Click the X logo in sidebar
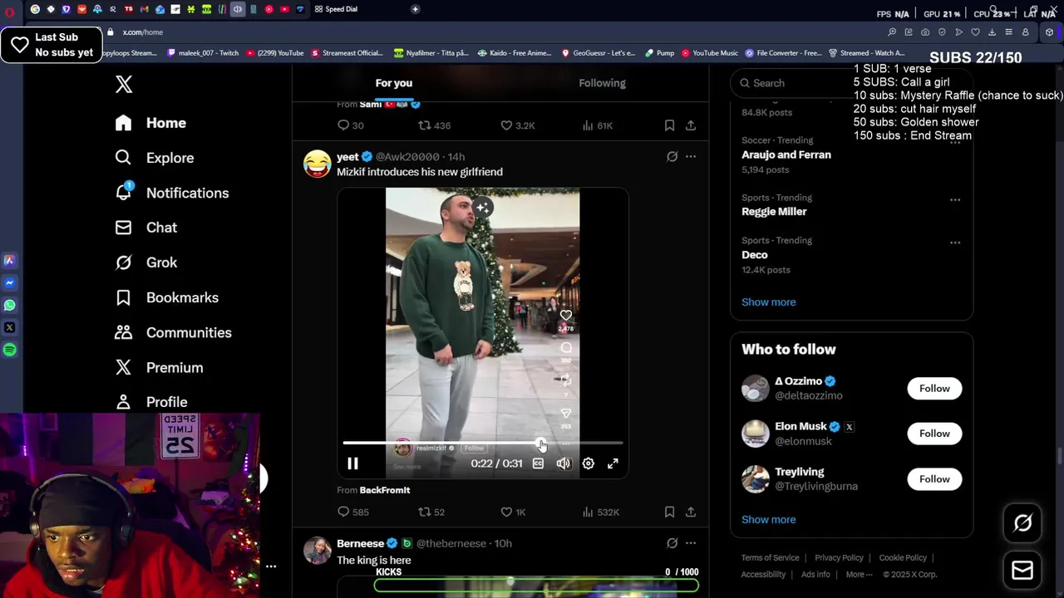 tap(124, 84)
